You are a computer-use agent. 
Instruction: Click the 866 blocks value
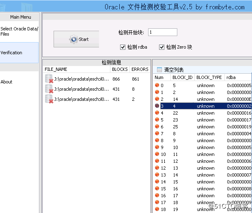click(x=116, y=79)
